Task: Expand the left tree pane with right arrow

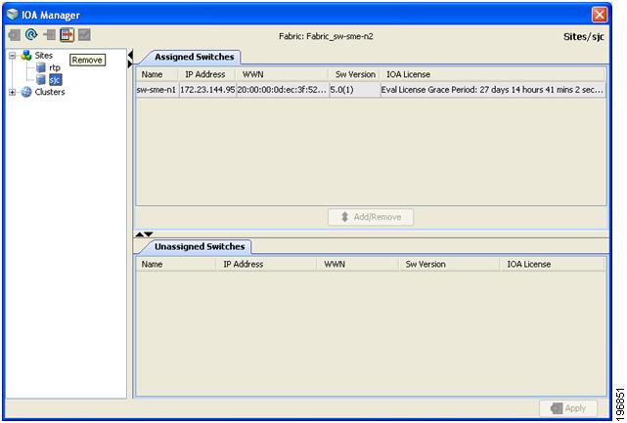Action: pos(130,63)
